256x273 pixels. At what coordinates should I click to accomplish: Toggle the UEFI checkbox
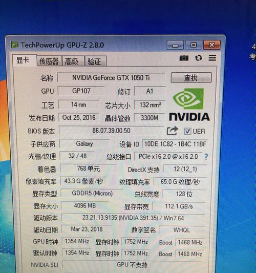[x=187, y=131]
